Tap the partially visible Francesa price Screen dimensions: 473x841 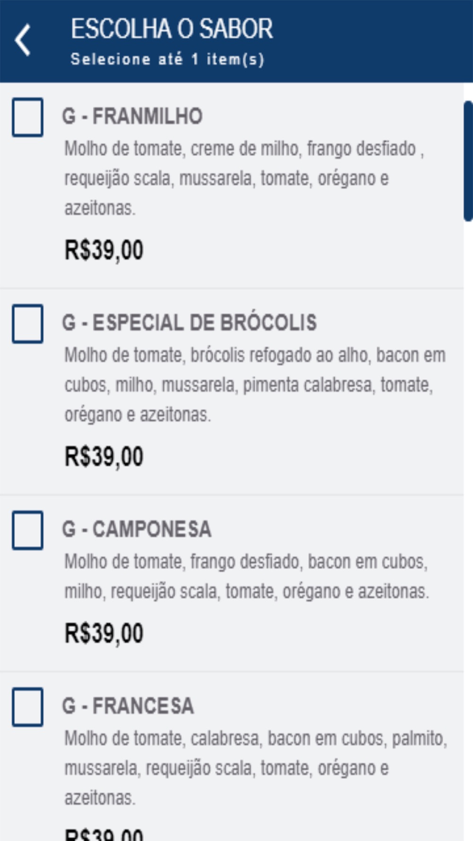click(x=104, y=834)
